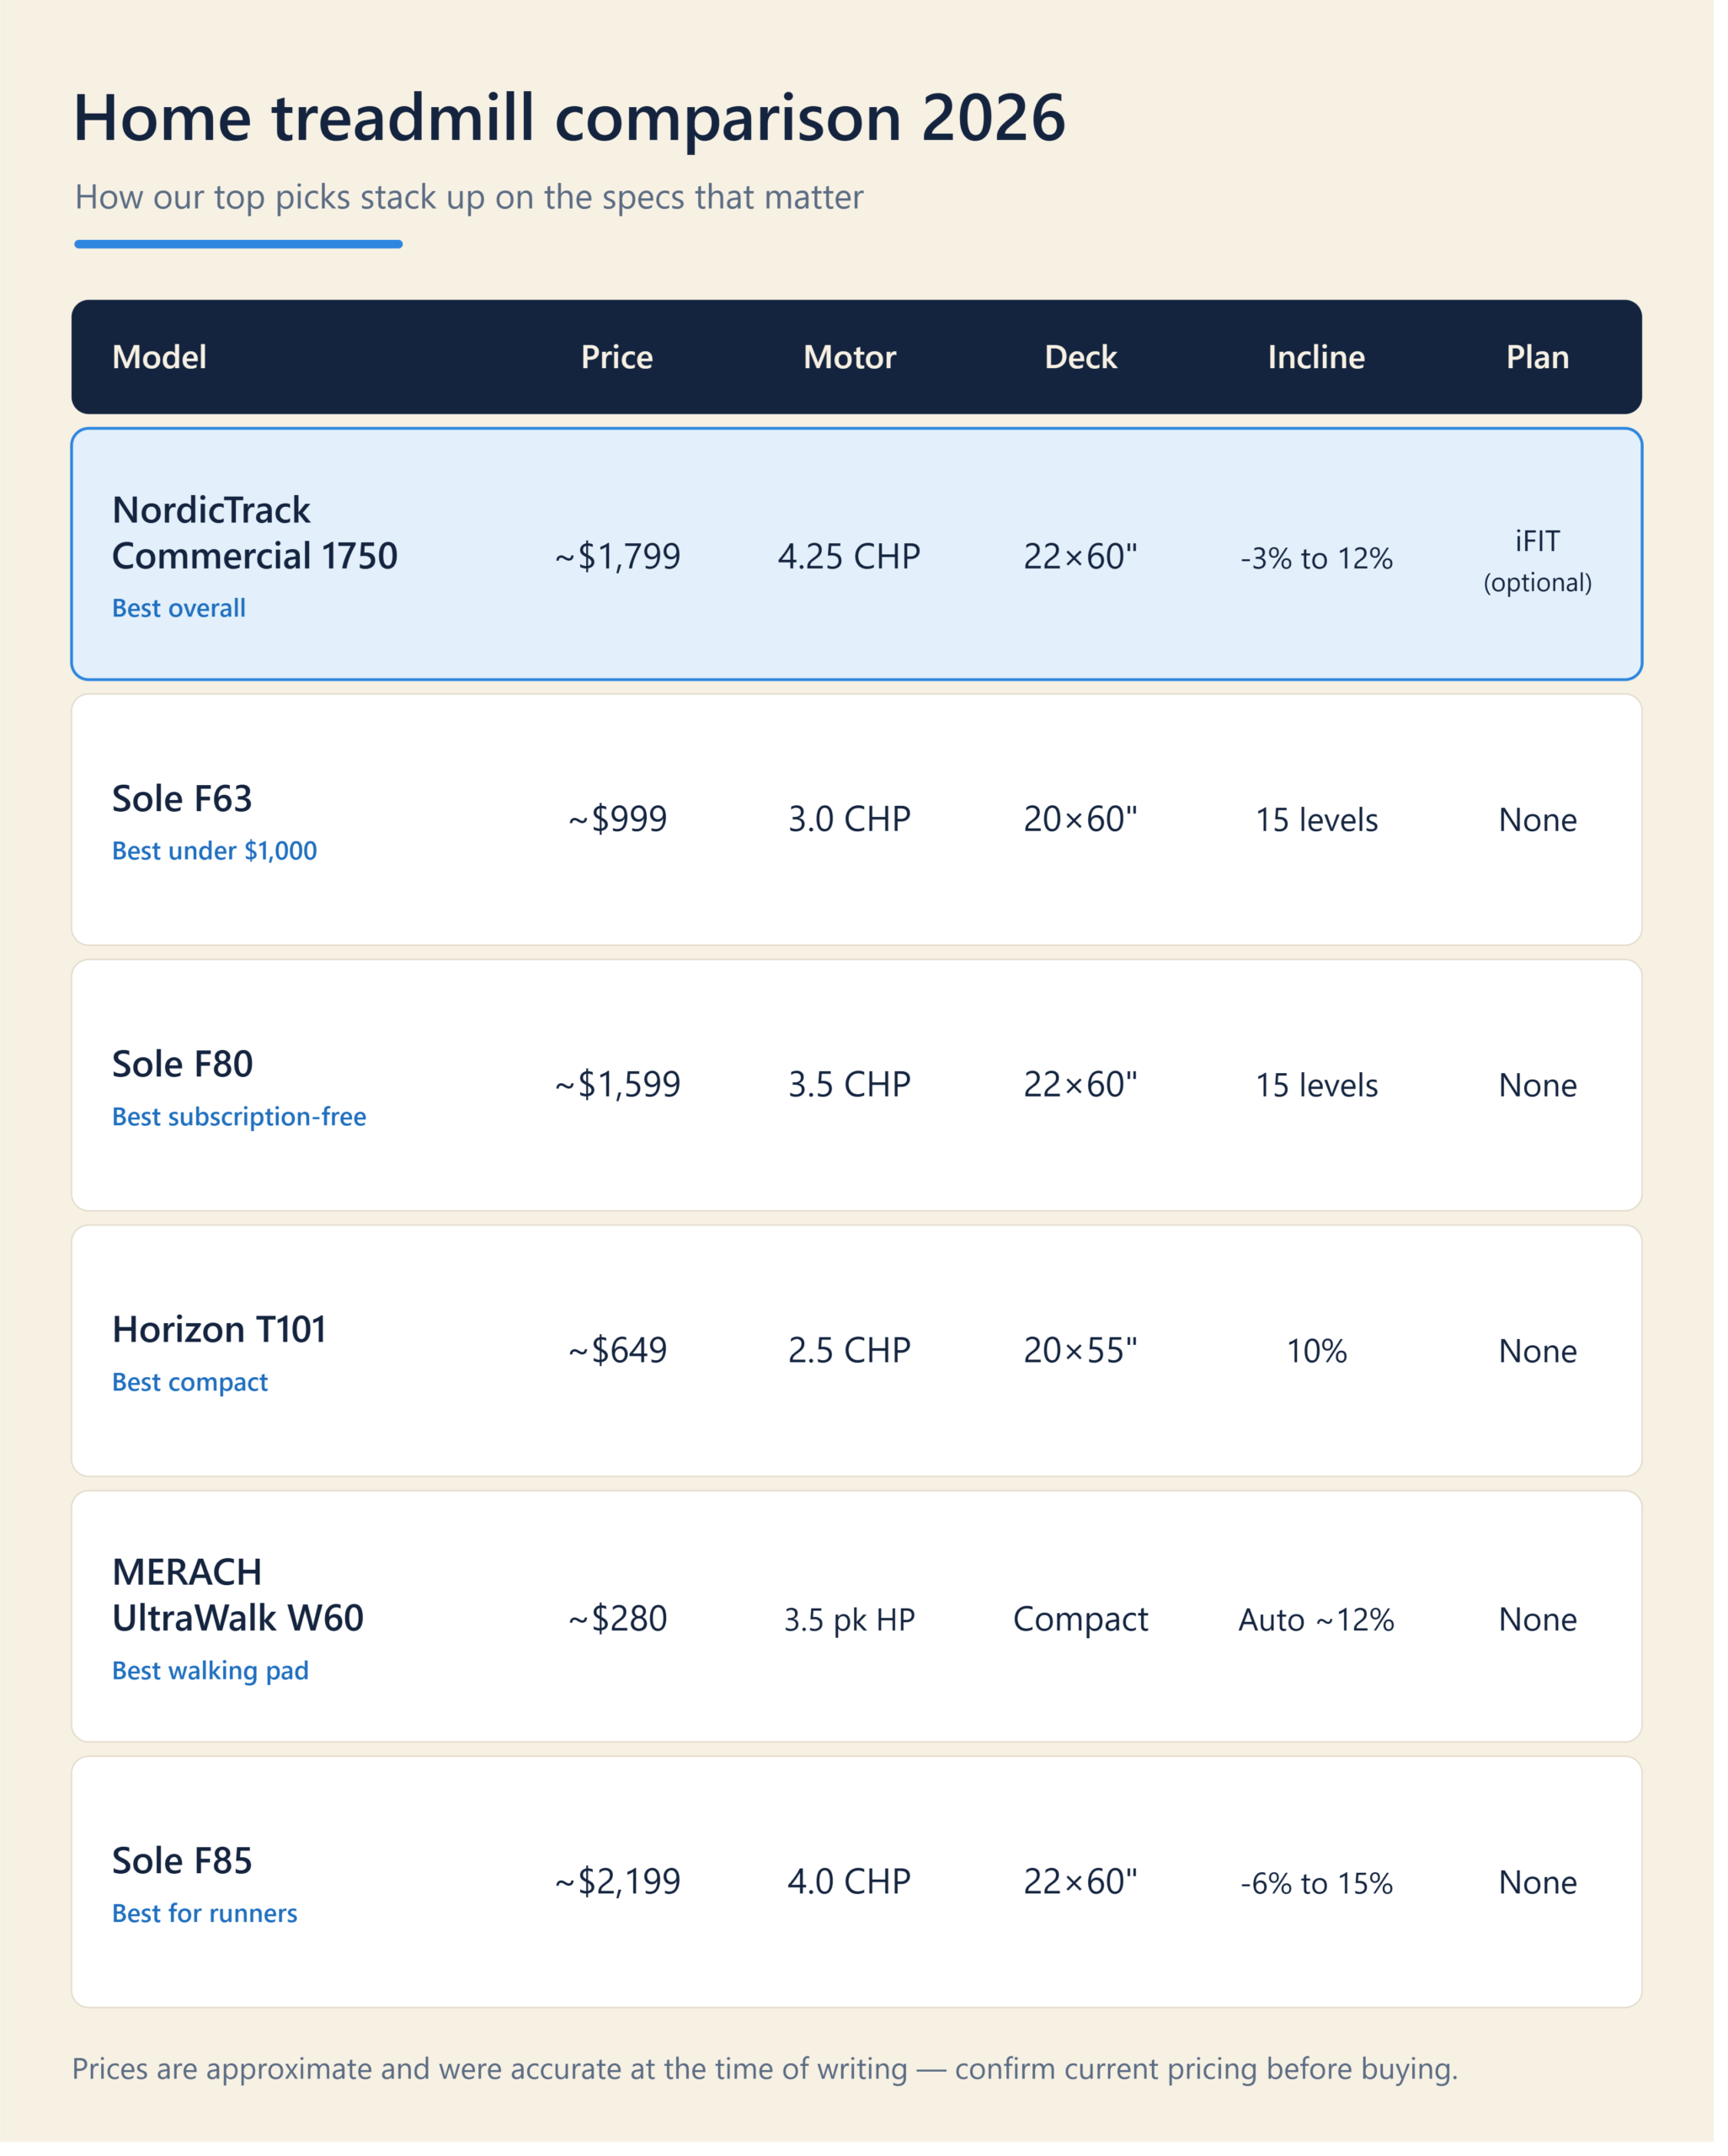Click the '-6% to 15%' incline value
The width and height of the screenshot is (1728, 2156).
coord(1327,1898)
